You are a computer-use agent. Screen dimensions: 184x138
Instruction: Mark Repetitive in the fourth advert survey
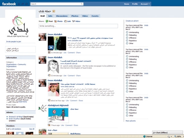(127, 112)
